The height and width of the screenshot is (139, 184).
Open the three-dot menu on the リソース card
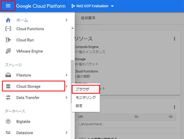[174, 39]
